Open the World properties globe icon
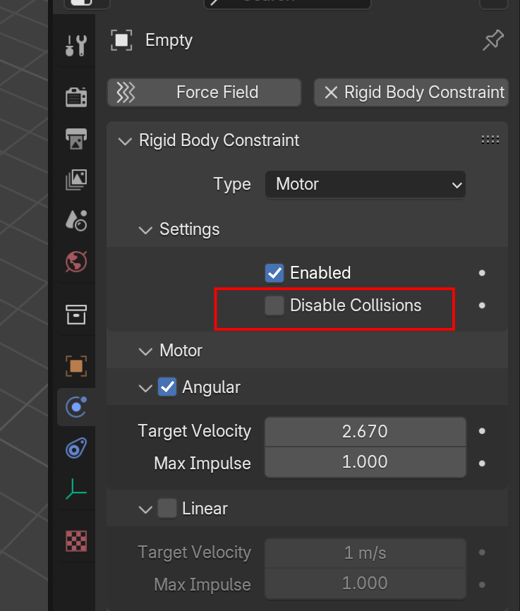Screen dimensions: 520x611 (75, 261)
